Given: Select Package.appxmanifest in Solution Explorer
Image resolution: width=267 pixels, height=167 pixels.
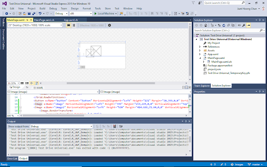Looking at the screenshot, I should 220,66.
